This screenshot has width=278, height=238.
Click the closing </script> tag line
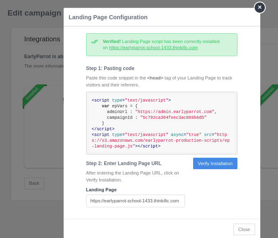103,129
